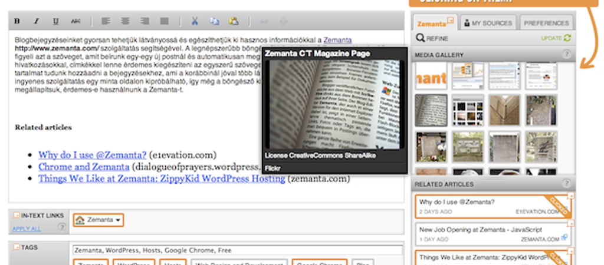Click 'License CreativeCommons ShareAlike' in popup
The image size is (604, 265).
coord(320,155)
